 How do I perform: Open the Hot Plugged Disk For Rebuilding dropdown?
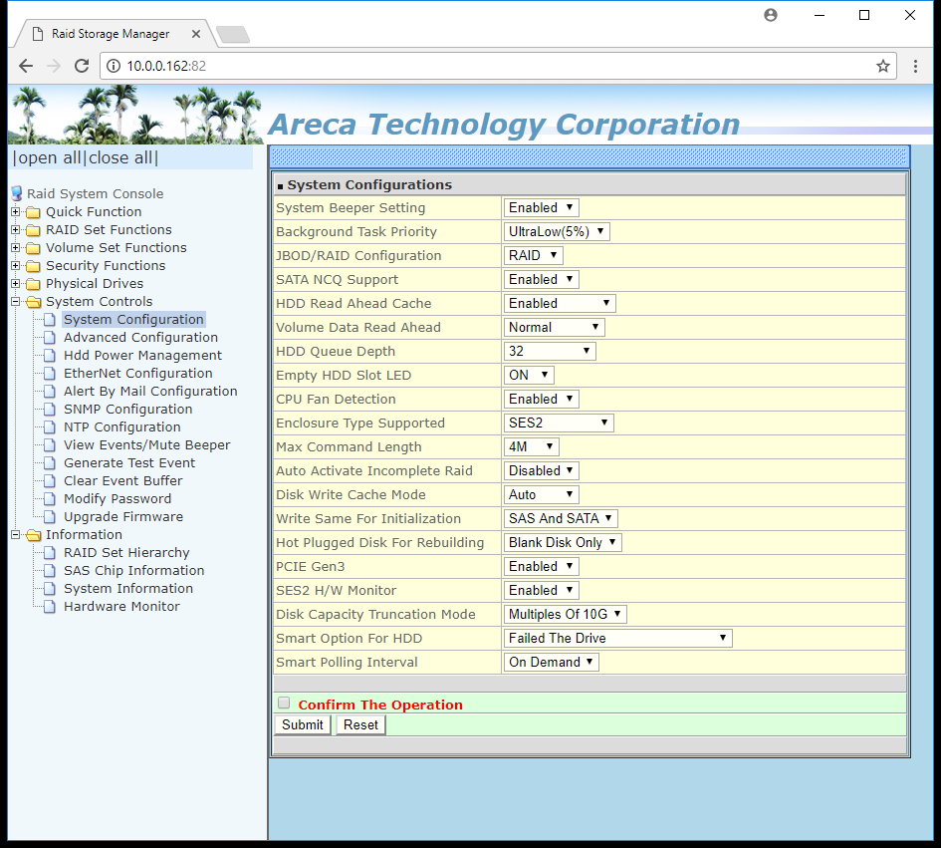[x=563, y=543]
